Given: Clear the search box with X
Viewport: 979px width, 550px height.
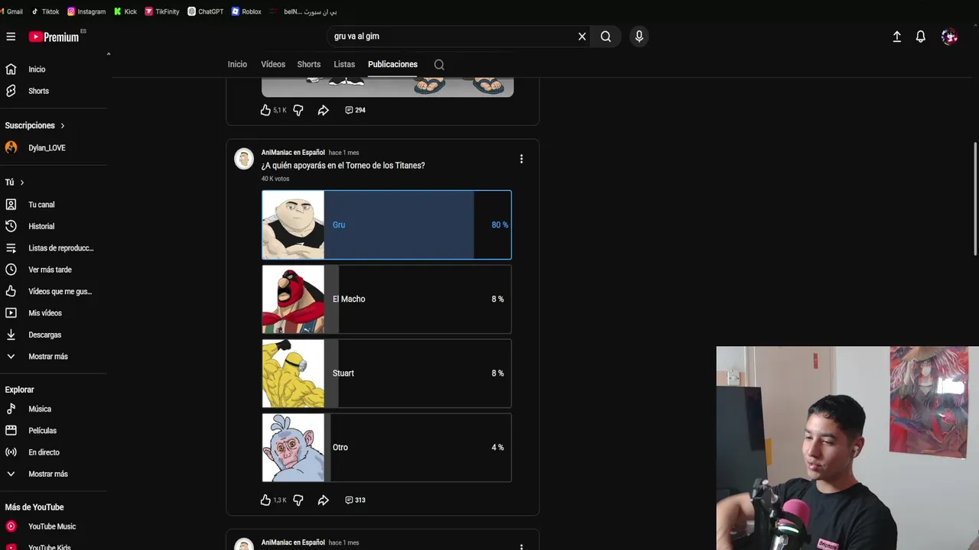Looking at the screenshot, I should point(582,37).
